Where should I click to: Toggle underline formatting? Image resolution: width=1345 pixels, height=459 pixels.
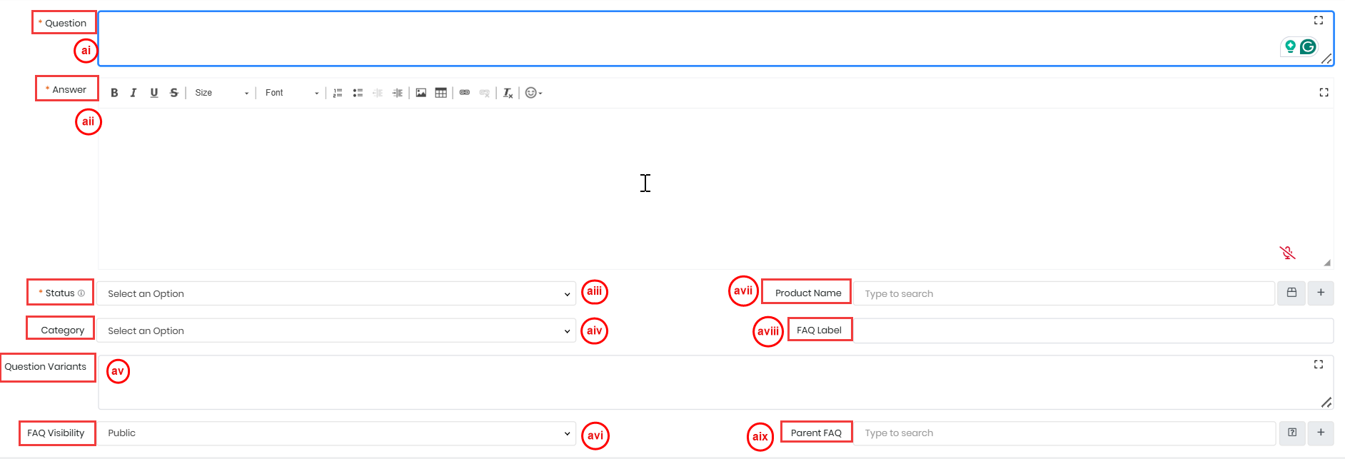tap(154, 93)
